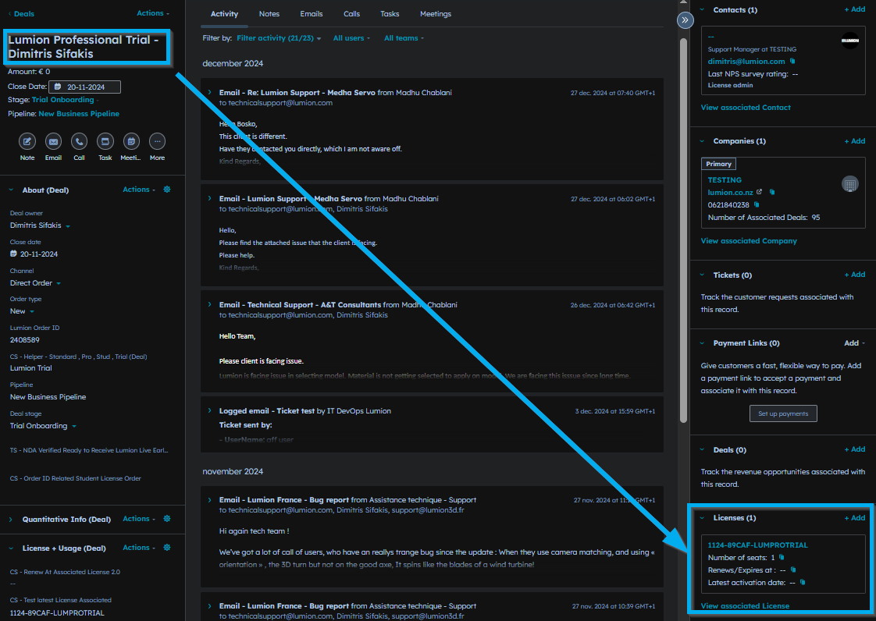Click the Call action icon
876x621 pixels.
coord(79,141)
